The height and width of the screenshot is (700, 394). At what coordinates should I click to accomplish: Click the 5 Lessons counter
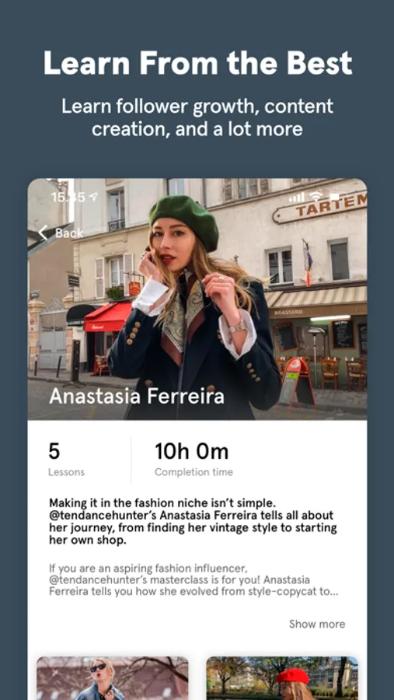pos(66,459)
